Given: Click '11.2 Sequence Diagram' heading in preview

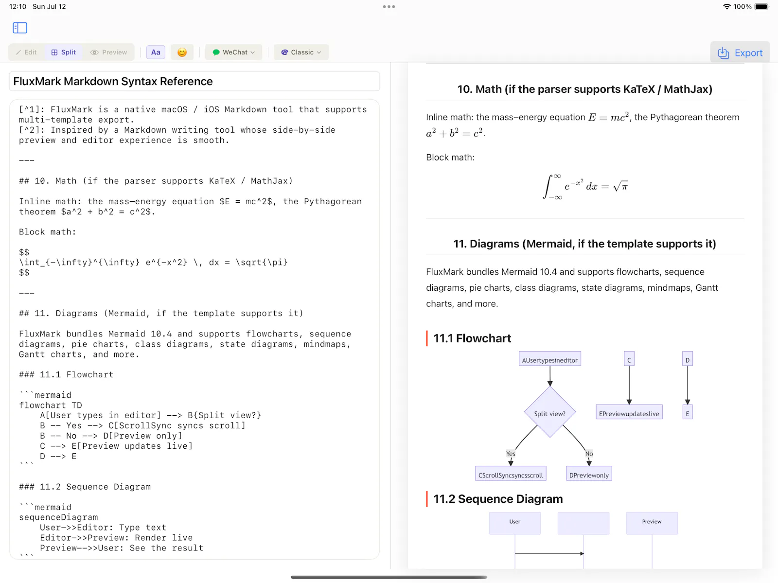Looking at the screenshot, I should point(498,499).
